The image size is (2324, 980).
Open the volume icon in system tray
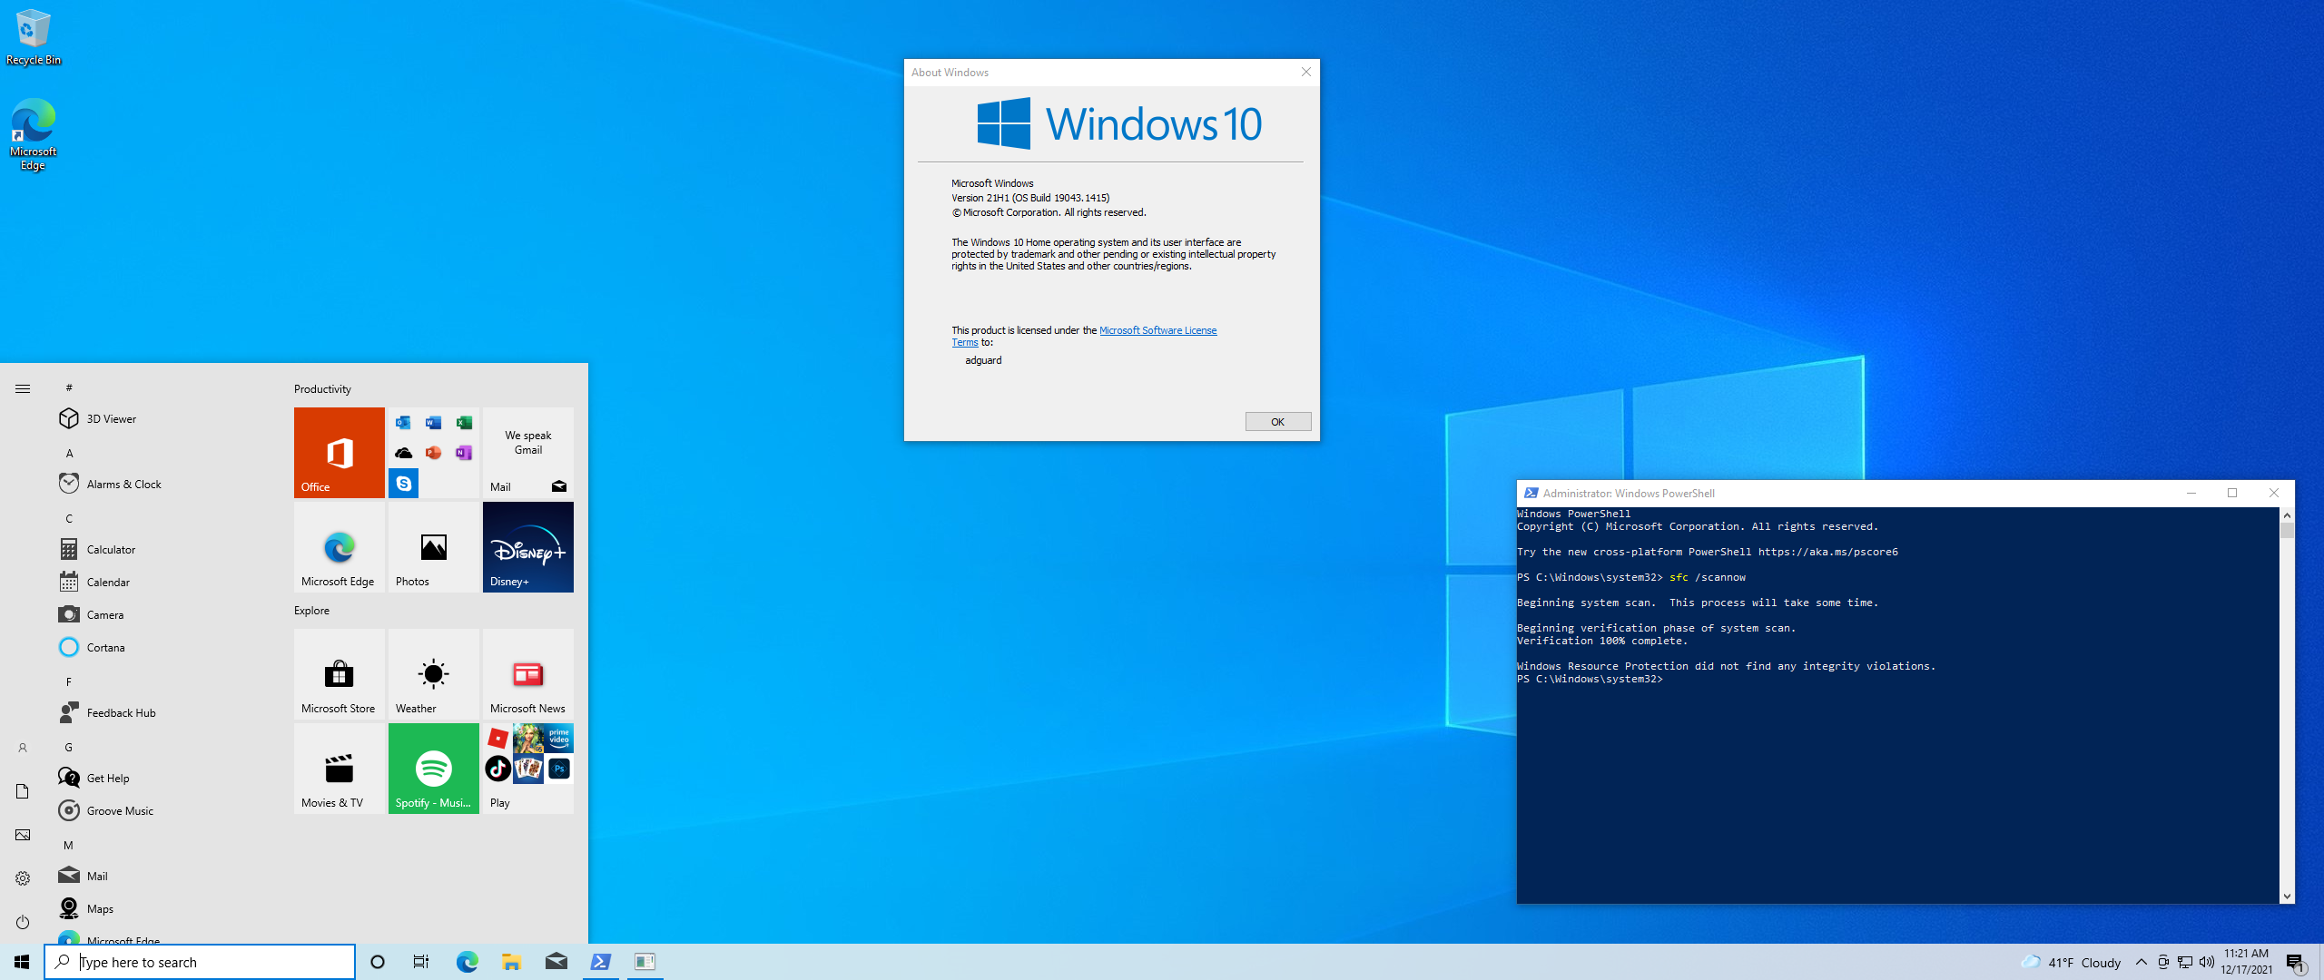tap(2207, 962)
